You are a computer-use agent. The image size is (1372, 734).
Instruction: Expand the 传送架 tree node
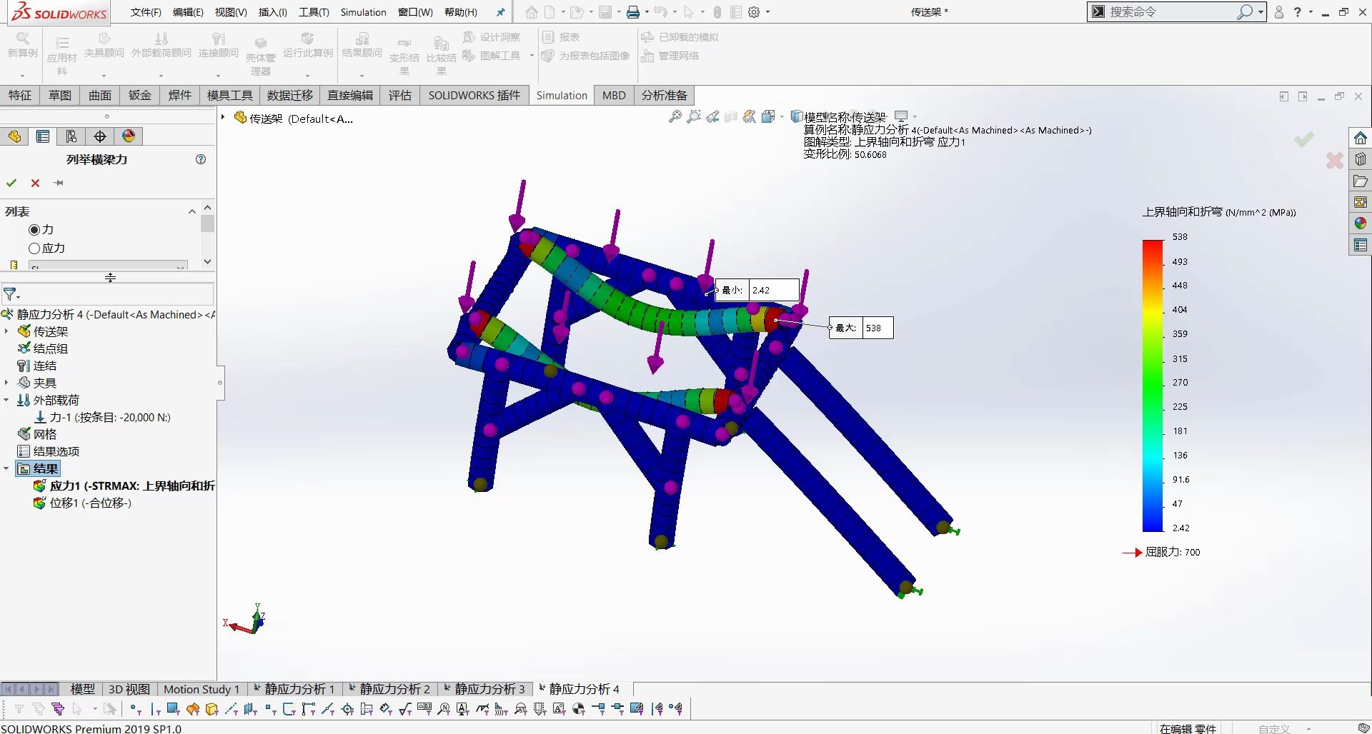[x=6, y=331]
